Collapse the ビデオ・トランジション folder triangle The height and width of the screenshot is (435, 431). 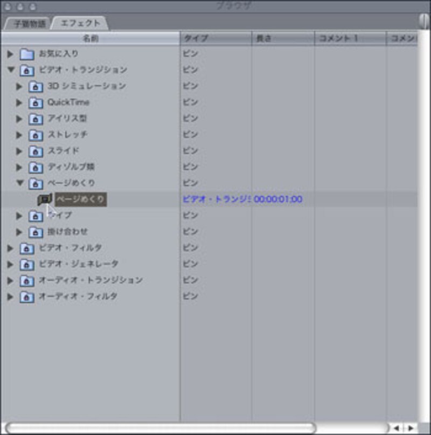pyautogui.click(x=11, y=70)
